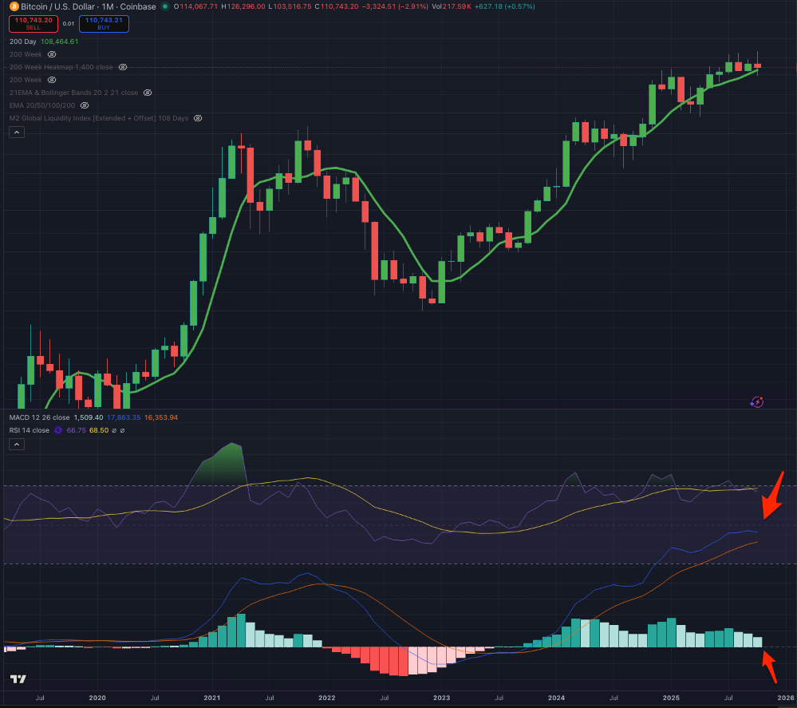Screen dimensions: 797x708
Task: Click the change value −3,324.51 (−2.91%)
Action: tap(395, 6)
